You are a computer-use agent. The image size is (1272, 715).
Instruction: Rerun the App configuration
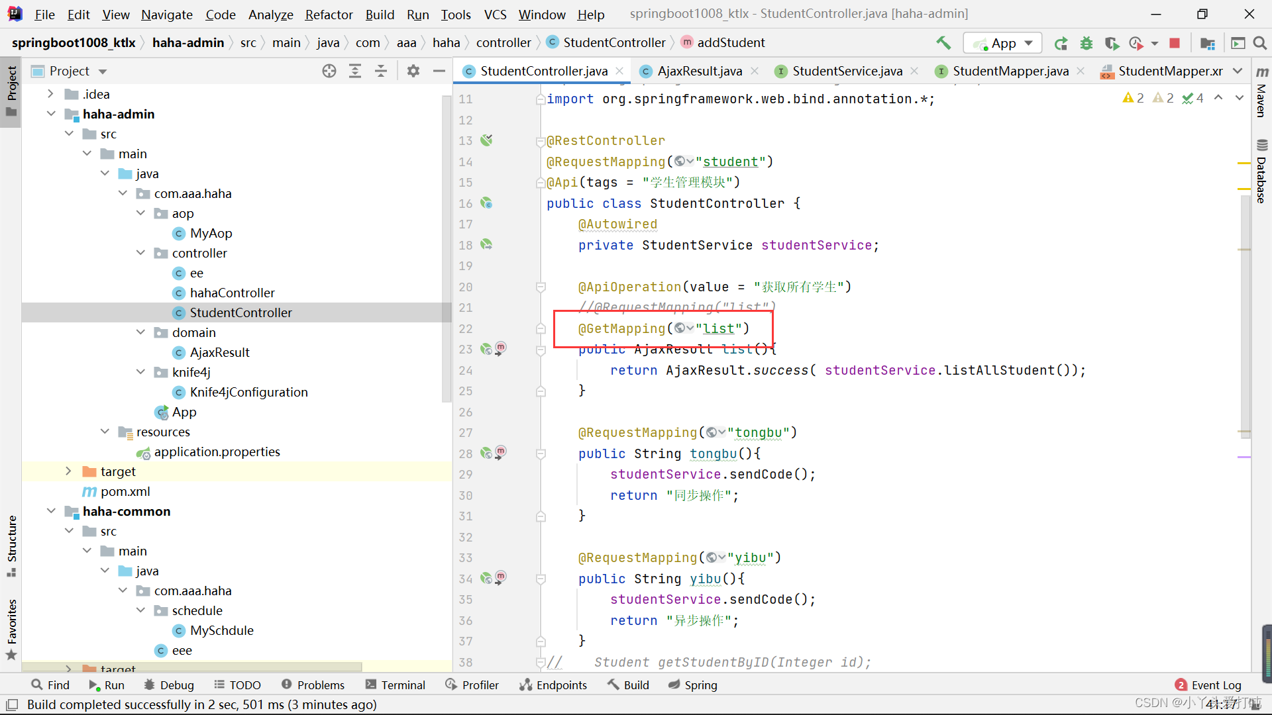click(1061, 43)
